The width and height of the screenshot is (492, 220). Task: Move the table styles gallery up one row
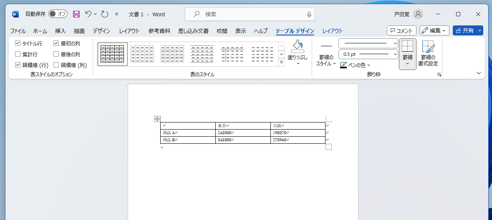[281, 45]
